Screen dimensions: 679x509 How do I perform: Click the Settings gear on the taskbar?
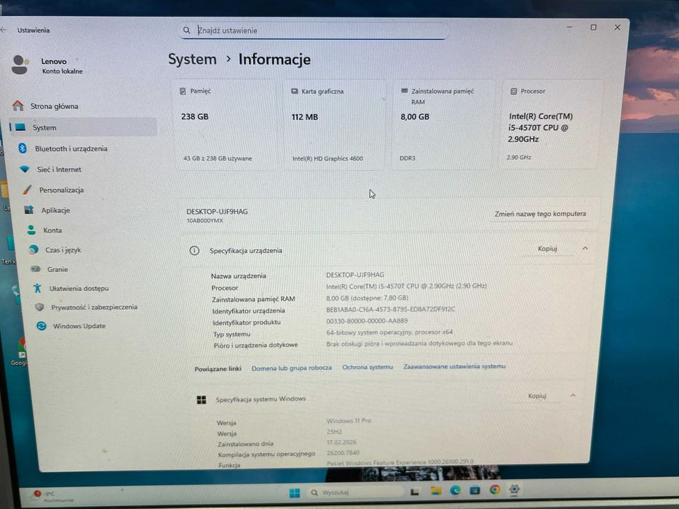514,489
